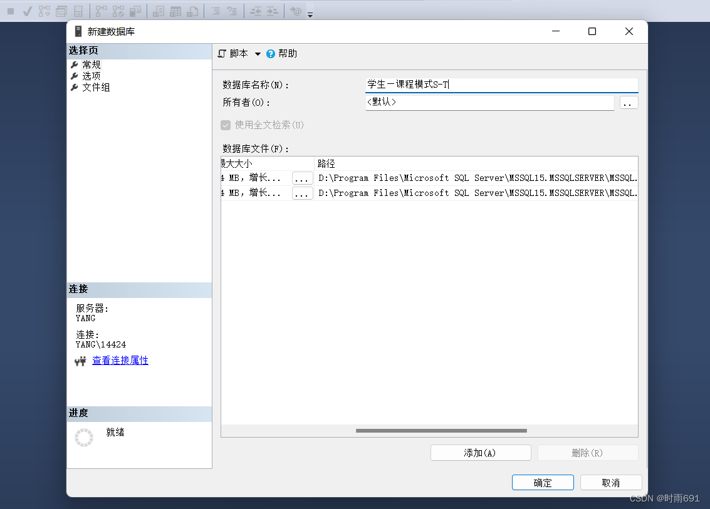Click the 脚本 button
This screenshot has height=509, width=710.
pyautogui.click(x=233, y=54)
